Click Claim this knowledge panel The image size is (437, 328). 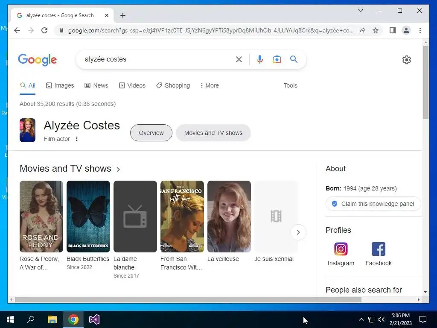pyautogui.click(x=373, y=204)
